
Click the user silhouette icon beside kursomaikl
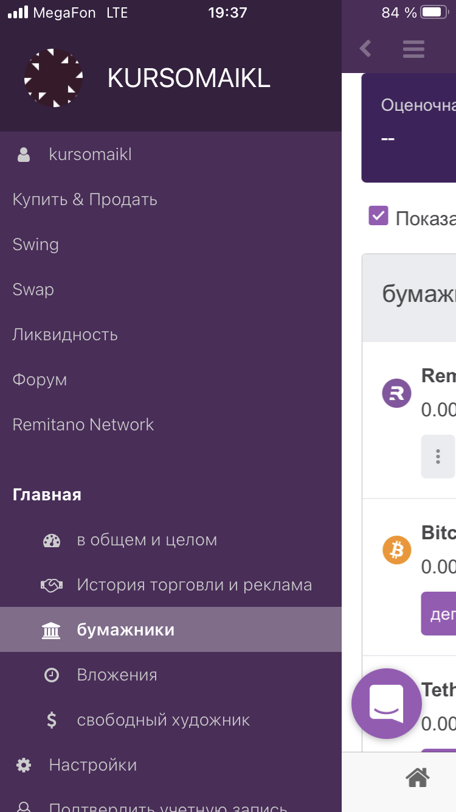(x=24, y=155)
